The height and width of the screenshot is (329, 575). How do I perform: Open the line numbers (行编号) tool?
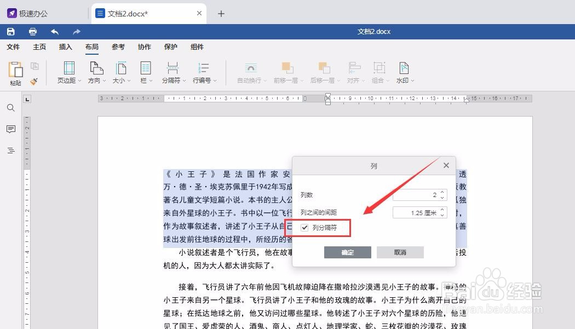coord(204,73)
